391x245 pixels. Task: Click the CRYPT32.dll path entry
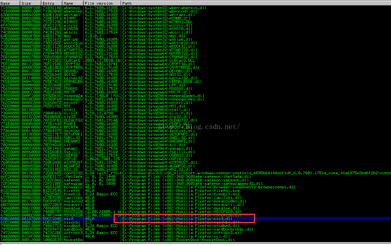[159, 64]
